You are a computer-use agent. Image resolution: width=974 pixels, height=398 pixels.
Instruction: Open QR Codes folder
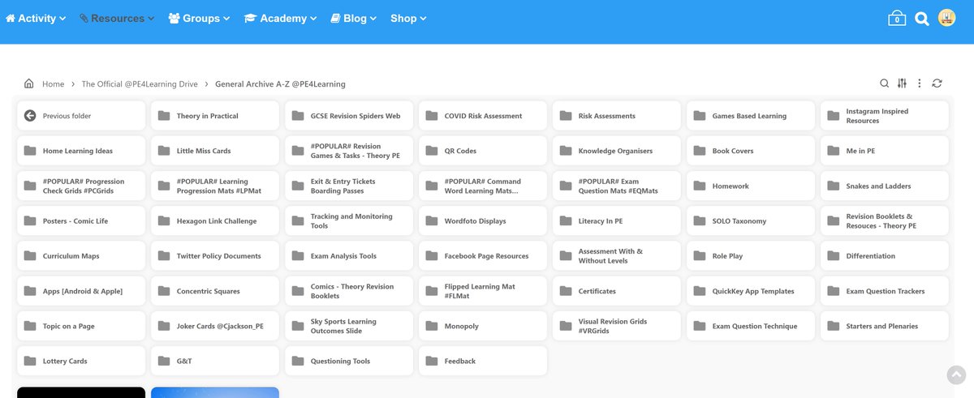click(x=483, y=151)
